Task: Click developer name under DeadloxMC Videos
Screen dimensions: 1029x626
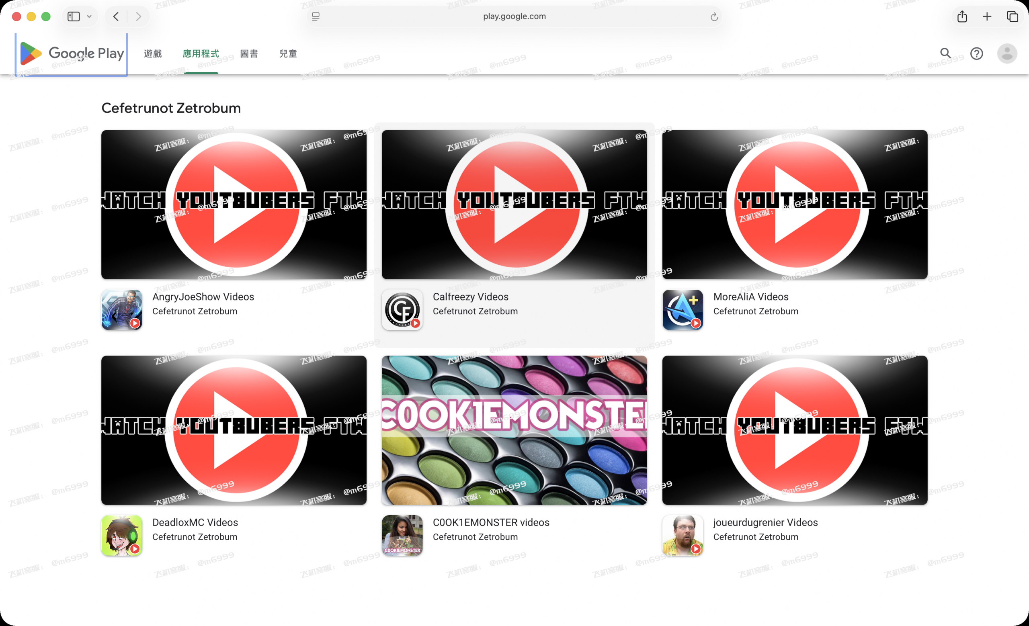Action: 195,537
